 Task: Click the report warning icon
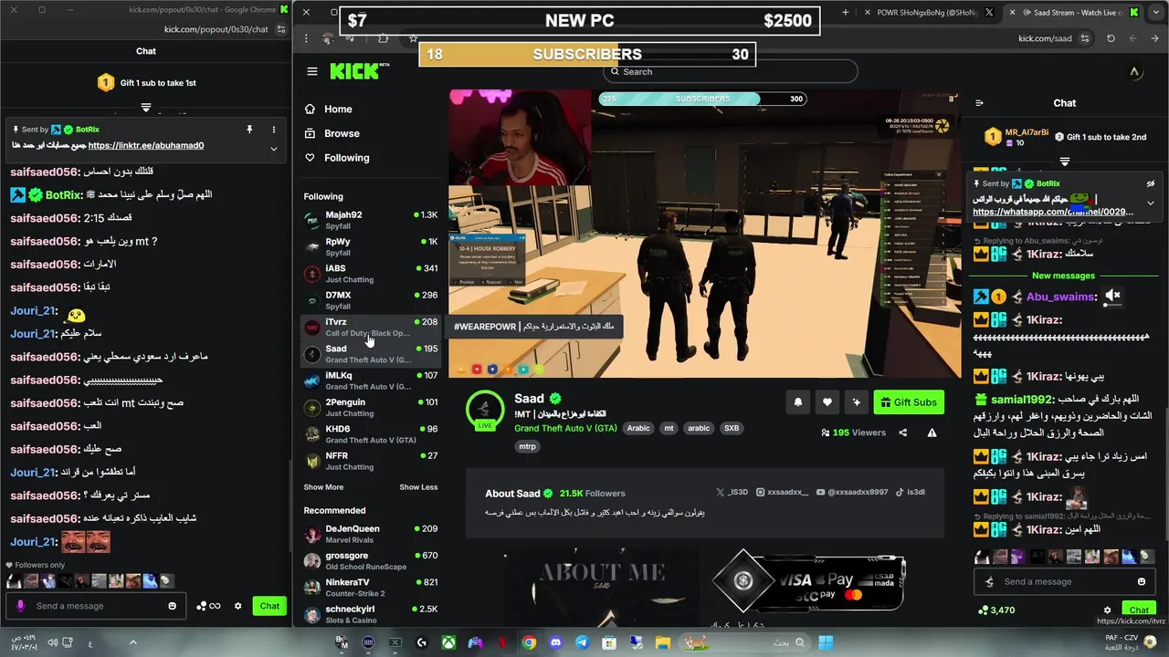click(x=932, y=433)
